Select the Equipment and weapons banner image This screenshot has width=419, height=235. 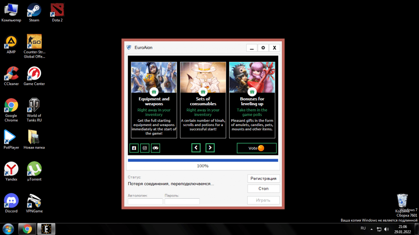point(154,77)
